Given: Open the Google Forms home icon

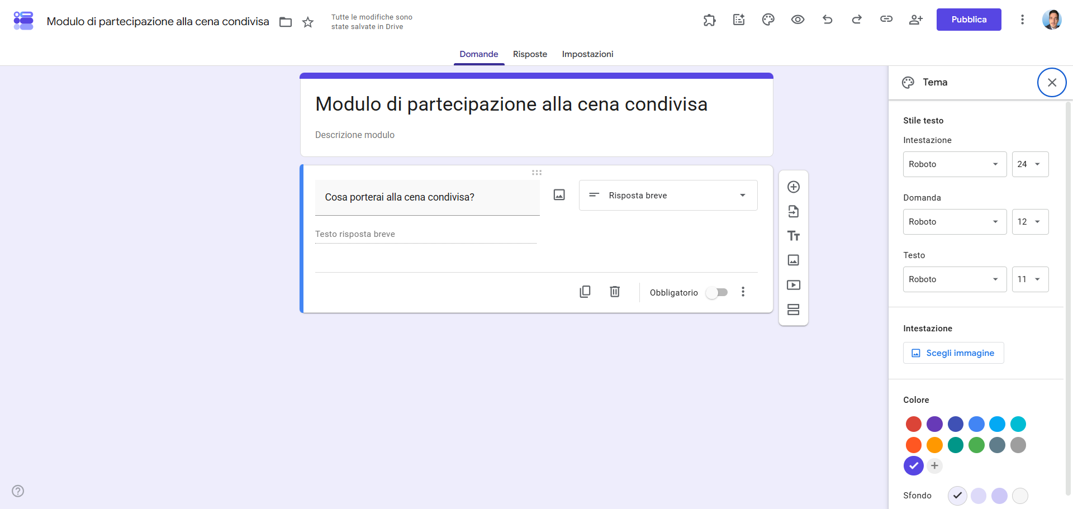Looking at the screenshot, I should (23, 21).
